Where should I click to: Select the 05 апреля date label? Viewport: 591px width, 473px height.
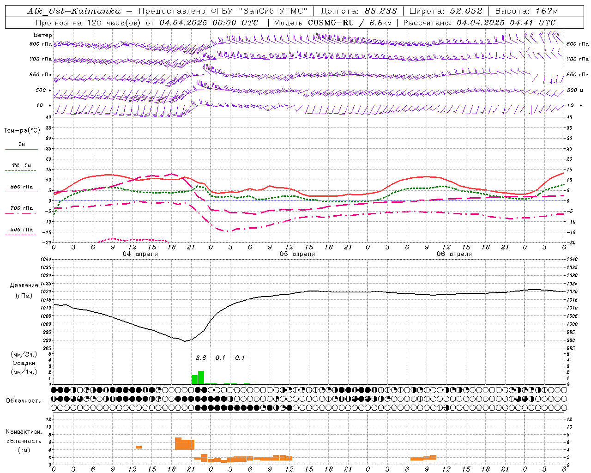click(x=297, y=254)
